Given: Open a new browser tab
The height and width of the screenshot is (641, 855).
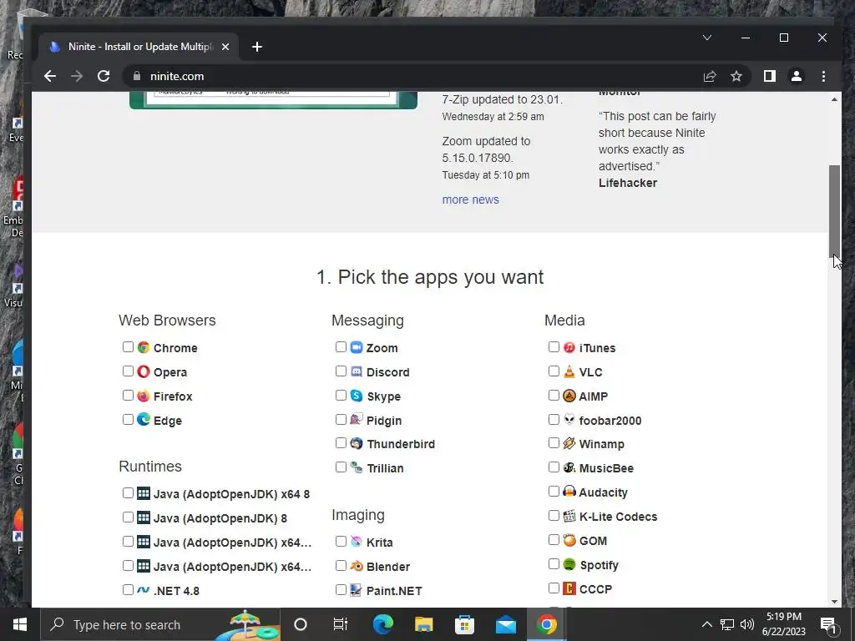Looking at the screenshot, I should pos(257,47).
